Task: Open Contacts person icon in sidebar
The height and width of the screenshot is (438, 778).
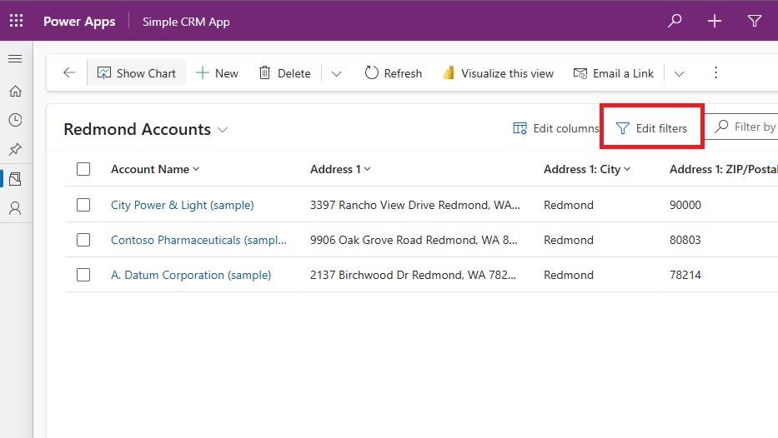Action: 15,208
